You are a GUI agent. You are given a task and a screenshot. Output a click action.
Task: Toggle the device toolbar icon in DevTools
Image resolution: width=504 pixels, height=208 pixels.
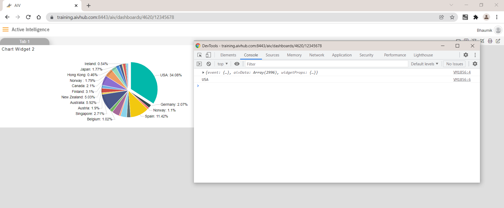pos(208,55)
